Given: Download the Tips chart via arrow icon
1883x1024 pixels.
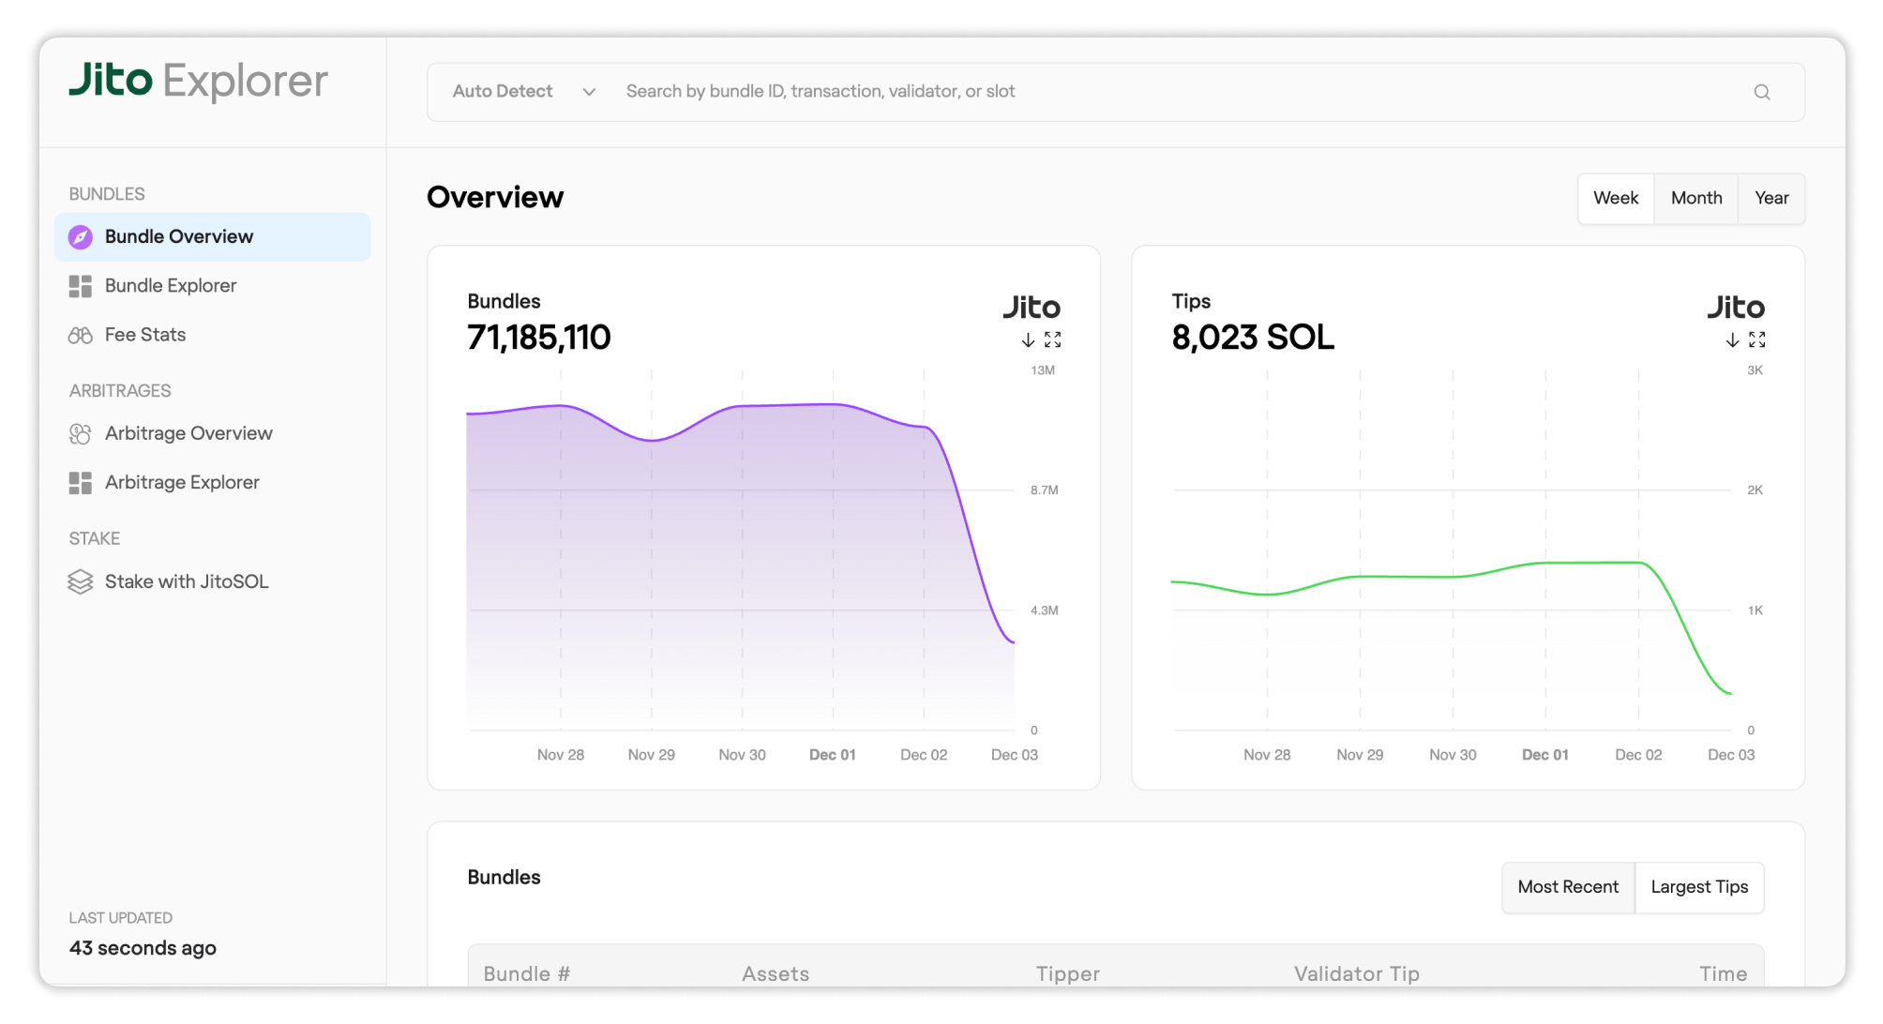Looking at the screenshot, I should pos(1732,339).
